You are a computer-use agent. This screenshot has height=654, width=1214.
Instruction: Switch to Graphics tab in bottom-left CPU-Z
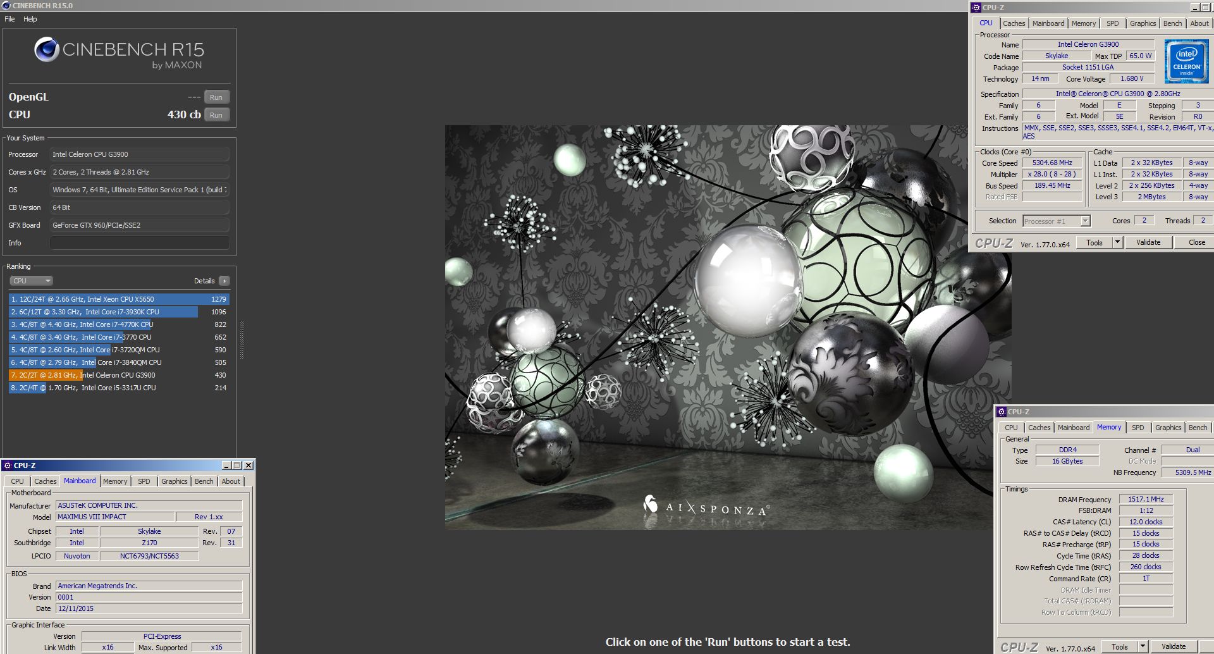(174, 481)
